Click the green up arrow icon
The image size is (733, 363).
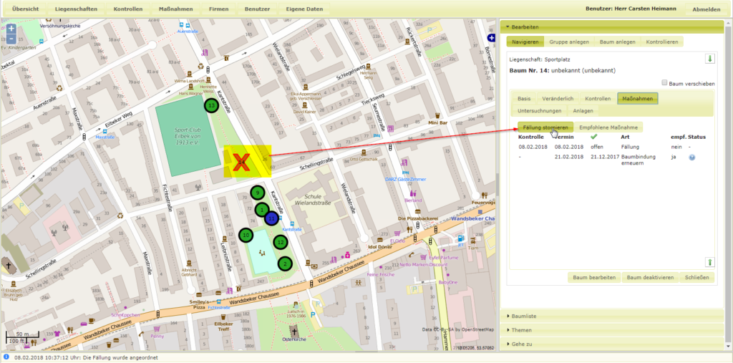(x=710, y=263)
